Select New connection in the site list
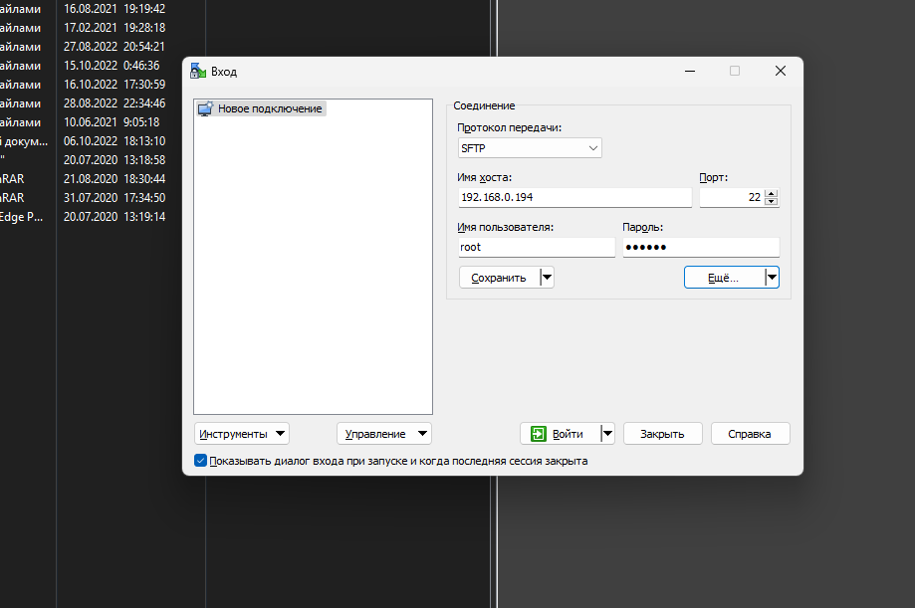915x608 pixels. 271,108
